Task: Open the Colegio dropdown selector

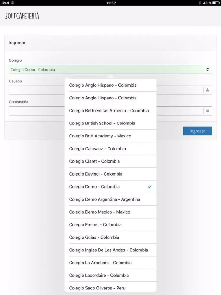Action: (106, 70)
